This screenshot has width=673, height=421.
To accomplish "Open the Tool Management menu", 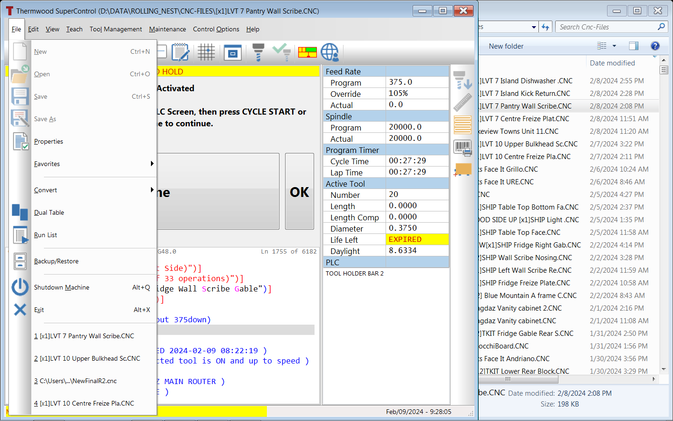I will coord(115,29).
